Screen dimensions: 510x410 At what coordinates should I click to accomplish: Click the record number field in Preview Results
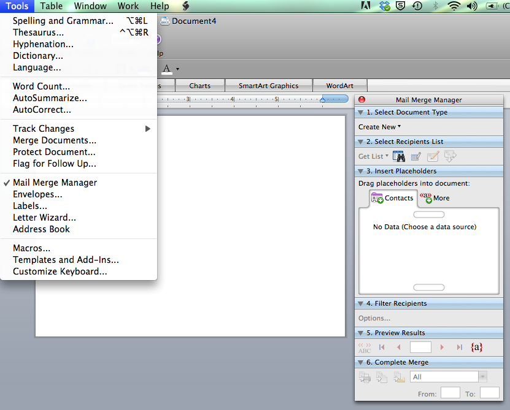420,347
